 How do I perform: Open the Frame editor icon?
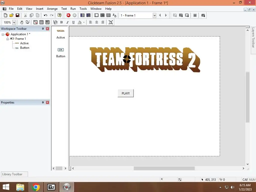[x=96, y=15]
